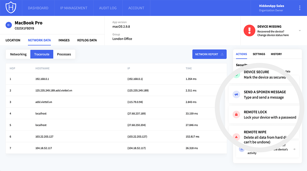The width and height of the screenshot is (307, 171).
Task: Click the serial number C02SX1FBDY8
Action: (24, 28)
